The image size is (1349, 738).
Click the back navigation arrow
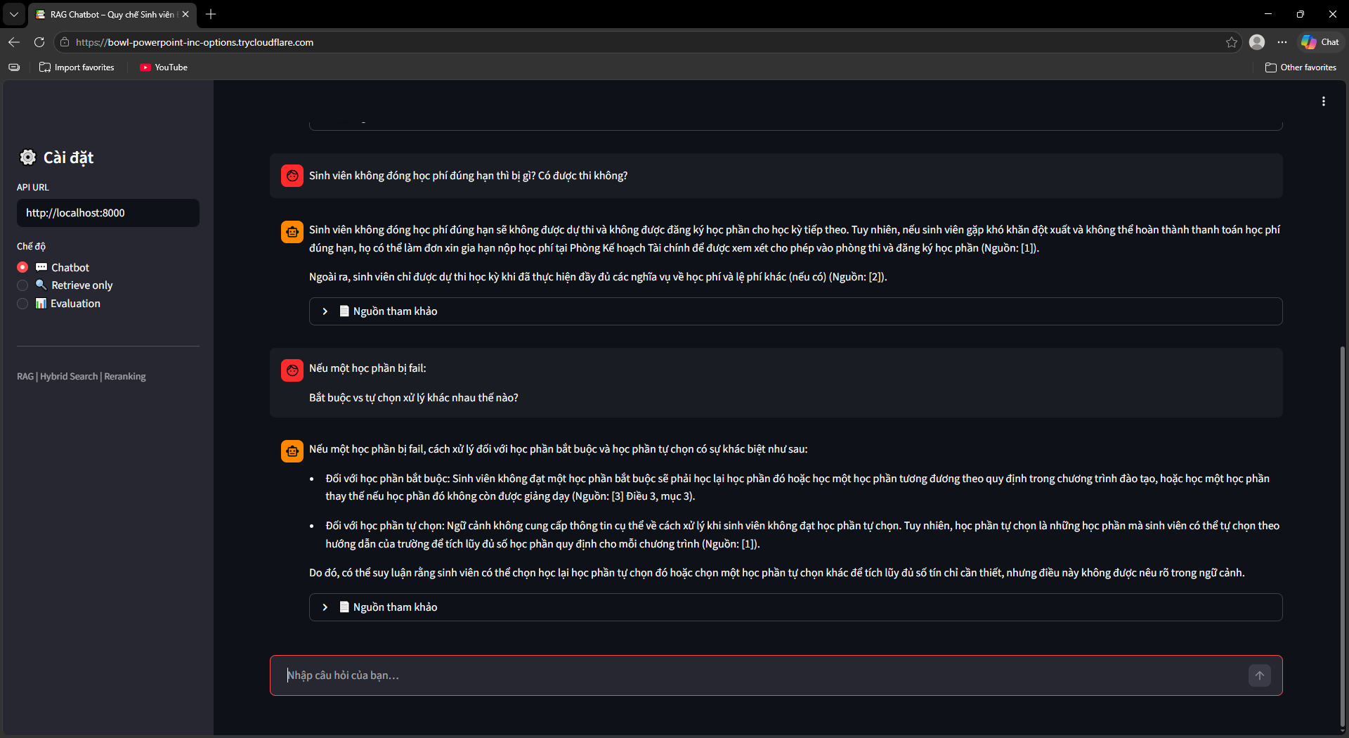point(14,42)
